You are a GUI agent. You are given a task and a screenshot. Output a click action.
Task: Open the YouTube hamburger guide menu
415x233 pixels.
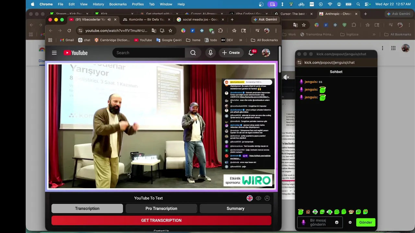(x=54, y=53)
